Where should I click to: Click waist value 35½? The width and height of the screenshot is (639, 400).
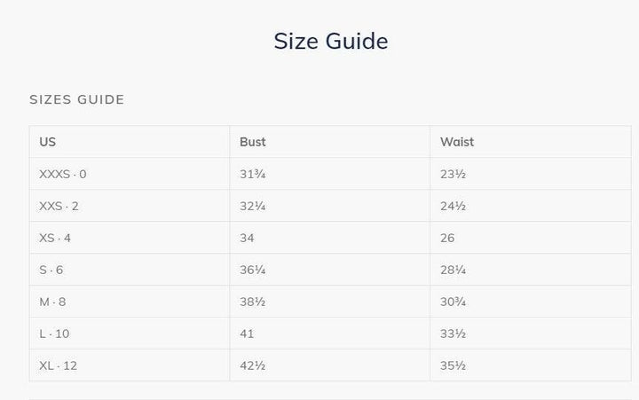pyautogui.click(x=453, y=365)
